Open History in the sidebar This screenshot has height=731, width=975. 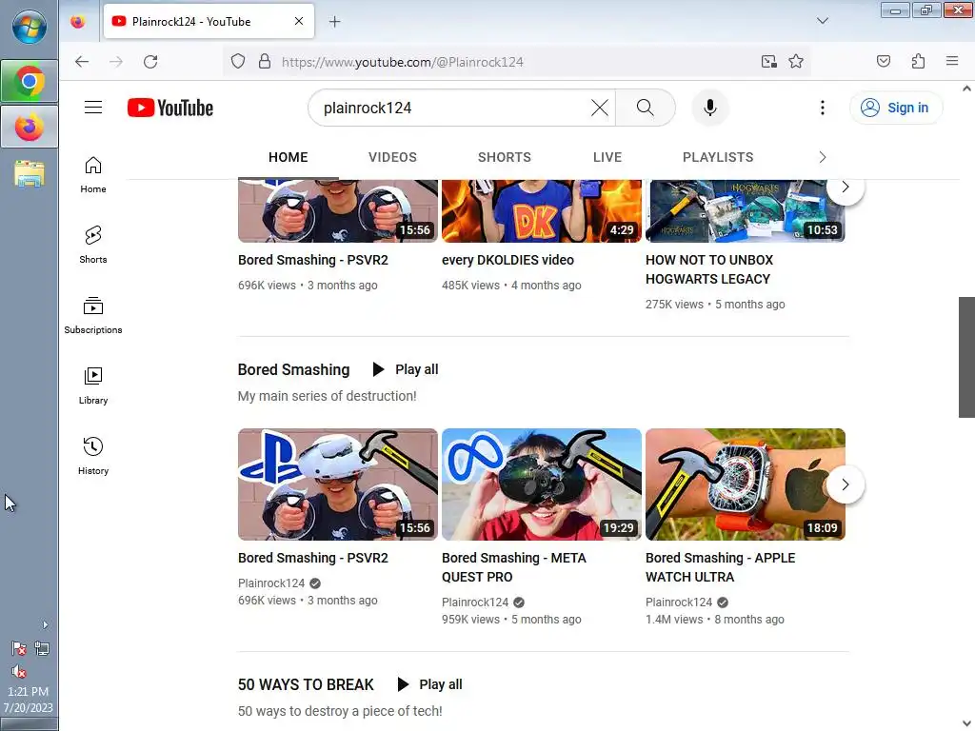tap(93, 456)
